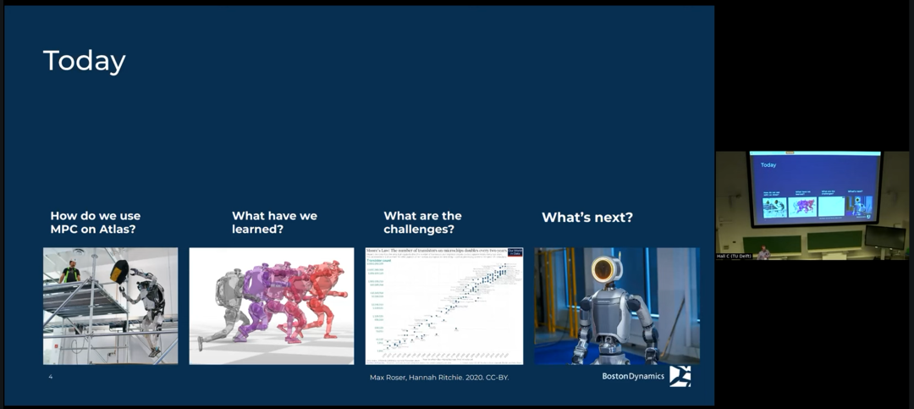Click the Max Roser, Hannah Ritchie citation
The image size is (914, 409).
(x=439, y=378)
